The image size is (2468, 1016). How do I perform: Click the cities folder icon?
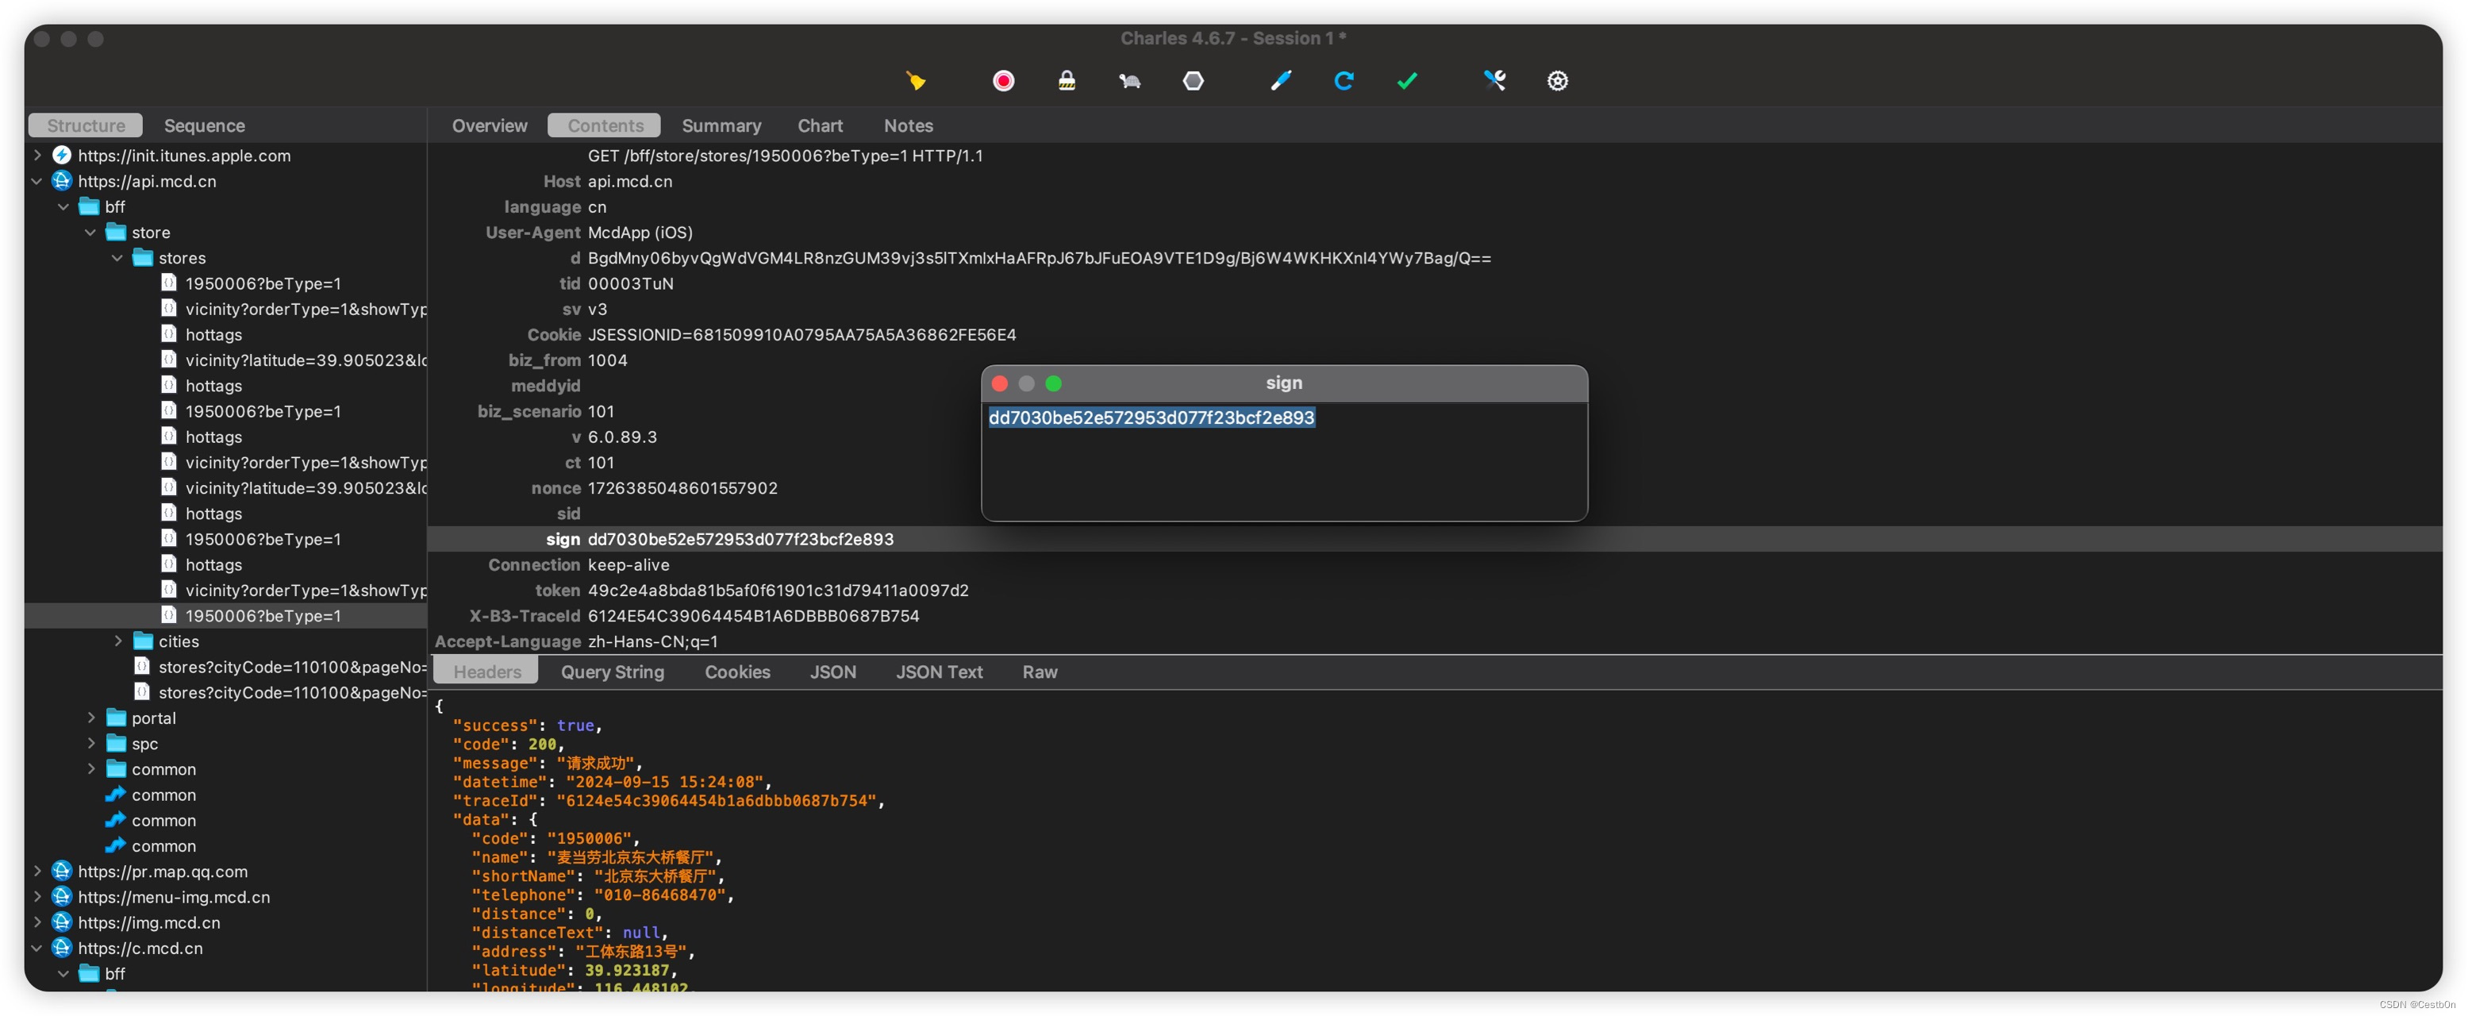143,641
